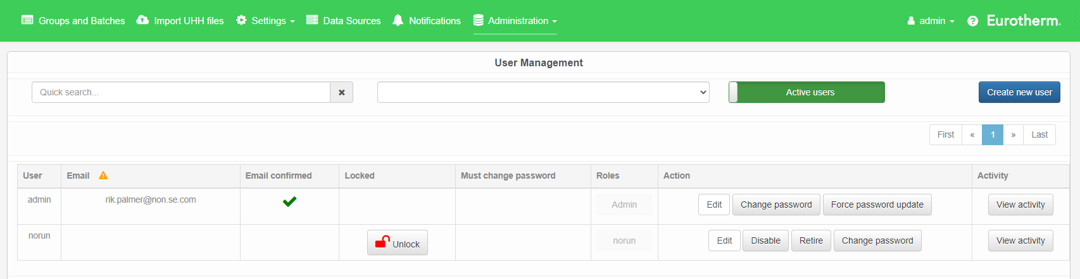Unlock the norun user account
The width and height of the screenshot is (1080, 279).
(x=398, y=243)
